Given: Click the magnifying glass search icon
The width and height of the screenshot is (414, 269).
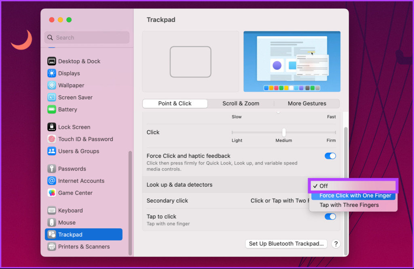Looking at the screenshot, I should (x=50, y=38).
